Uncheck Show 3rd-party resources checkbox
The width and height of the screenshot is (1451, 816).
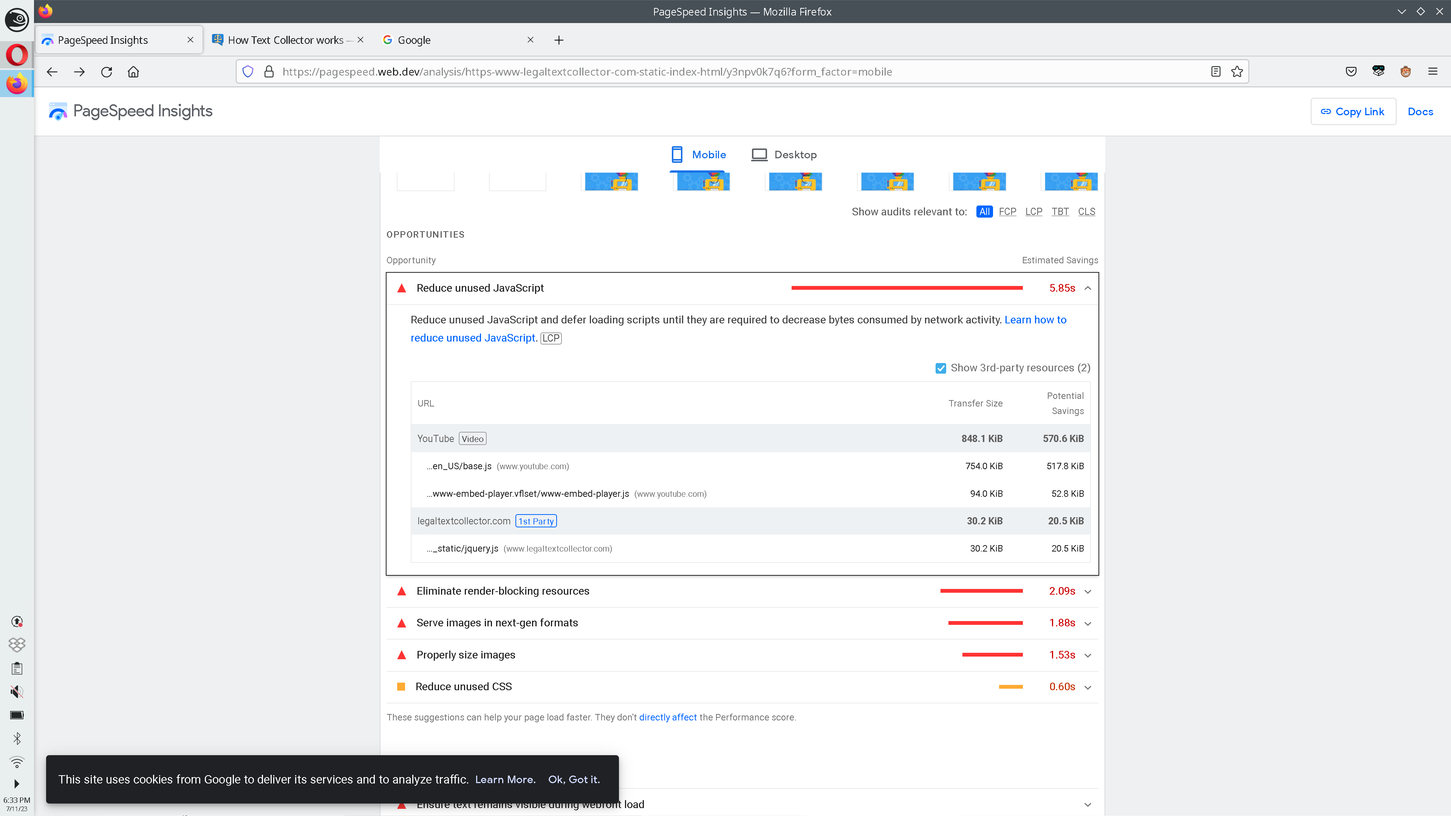(x=940, y=368)
